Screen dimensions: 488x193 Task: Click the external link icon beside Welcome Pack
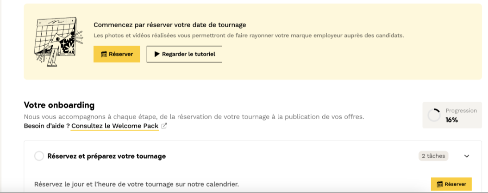click(x=164, y=126)
